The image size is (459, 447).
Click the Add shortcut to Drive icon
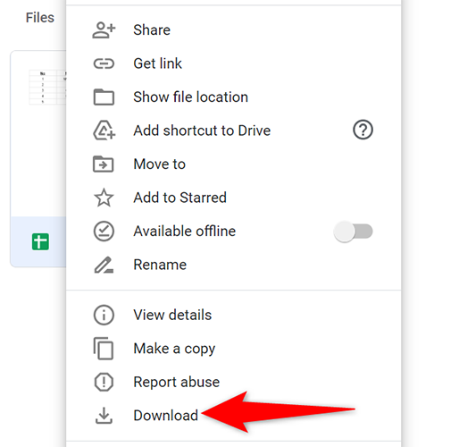coord(104,131)
